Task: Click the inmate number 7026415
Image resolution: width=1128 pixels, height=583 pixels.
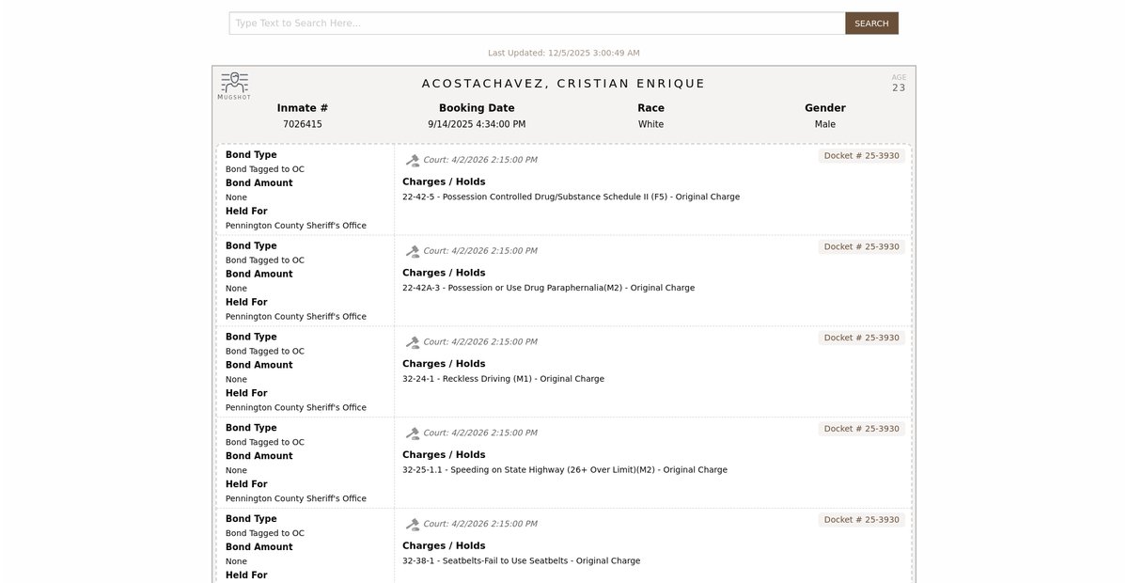Action: click(x=303, y=124)
